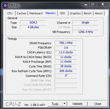Click the empty Row To Column (tRCD) field
The image size is (110, 109).
pos(66,90)
